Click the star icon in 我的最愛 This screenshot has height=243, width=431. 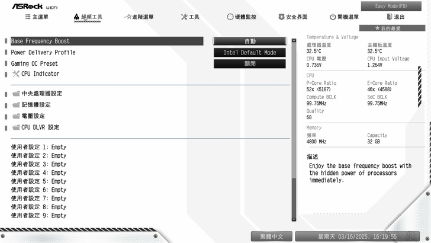[x=377, y=28]
